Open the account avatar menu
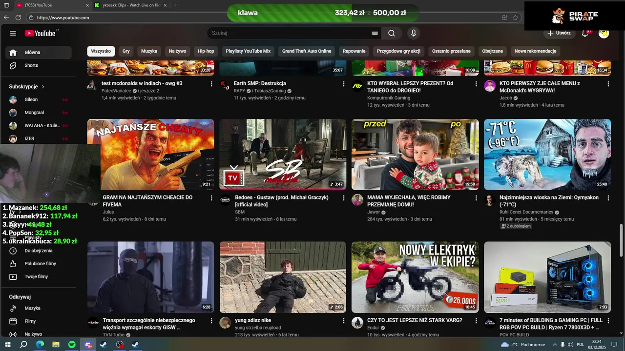Screen dimensions: 625x351 coord(604,33)
